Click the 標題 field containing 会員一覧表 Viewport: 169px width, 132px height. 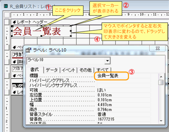click(124, 76)
